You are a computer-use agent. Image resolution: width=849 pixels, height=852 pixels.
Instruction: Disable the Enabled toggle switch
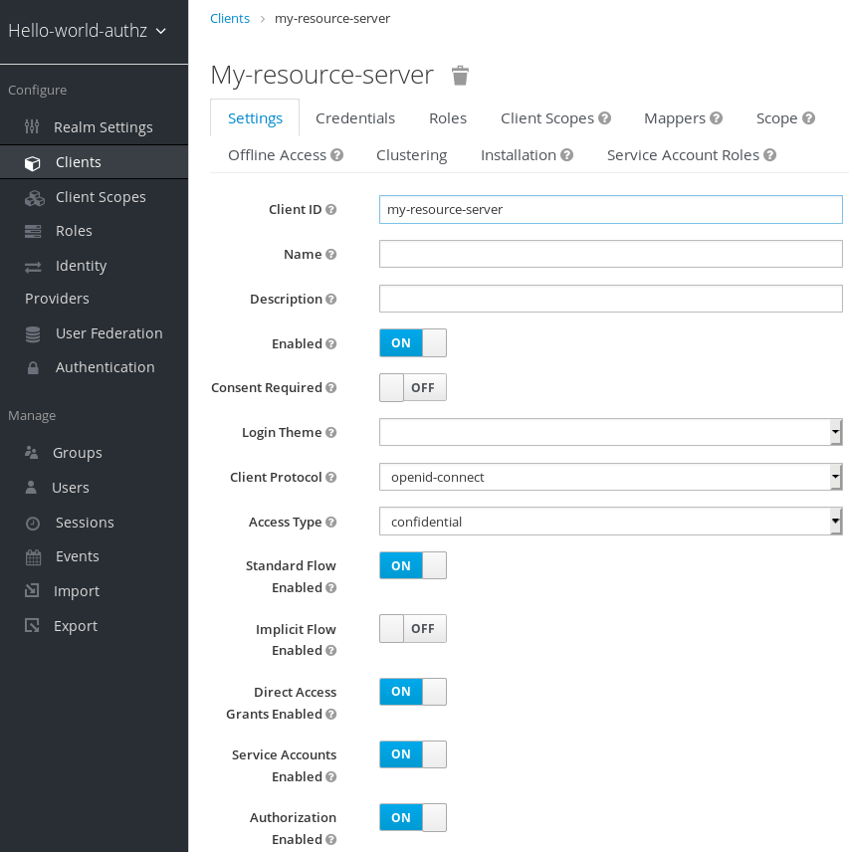(x=413, y=343)
